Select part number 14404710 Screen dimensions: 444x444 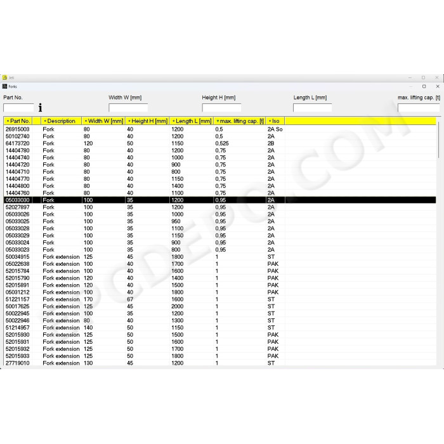18,172
